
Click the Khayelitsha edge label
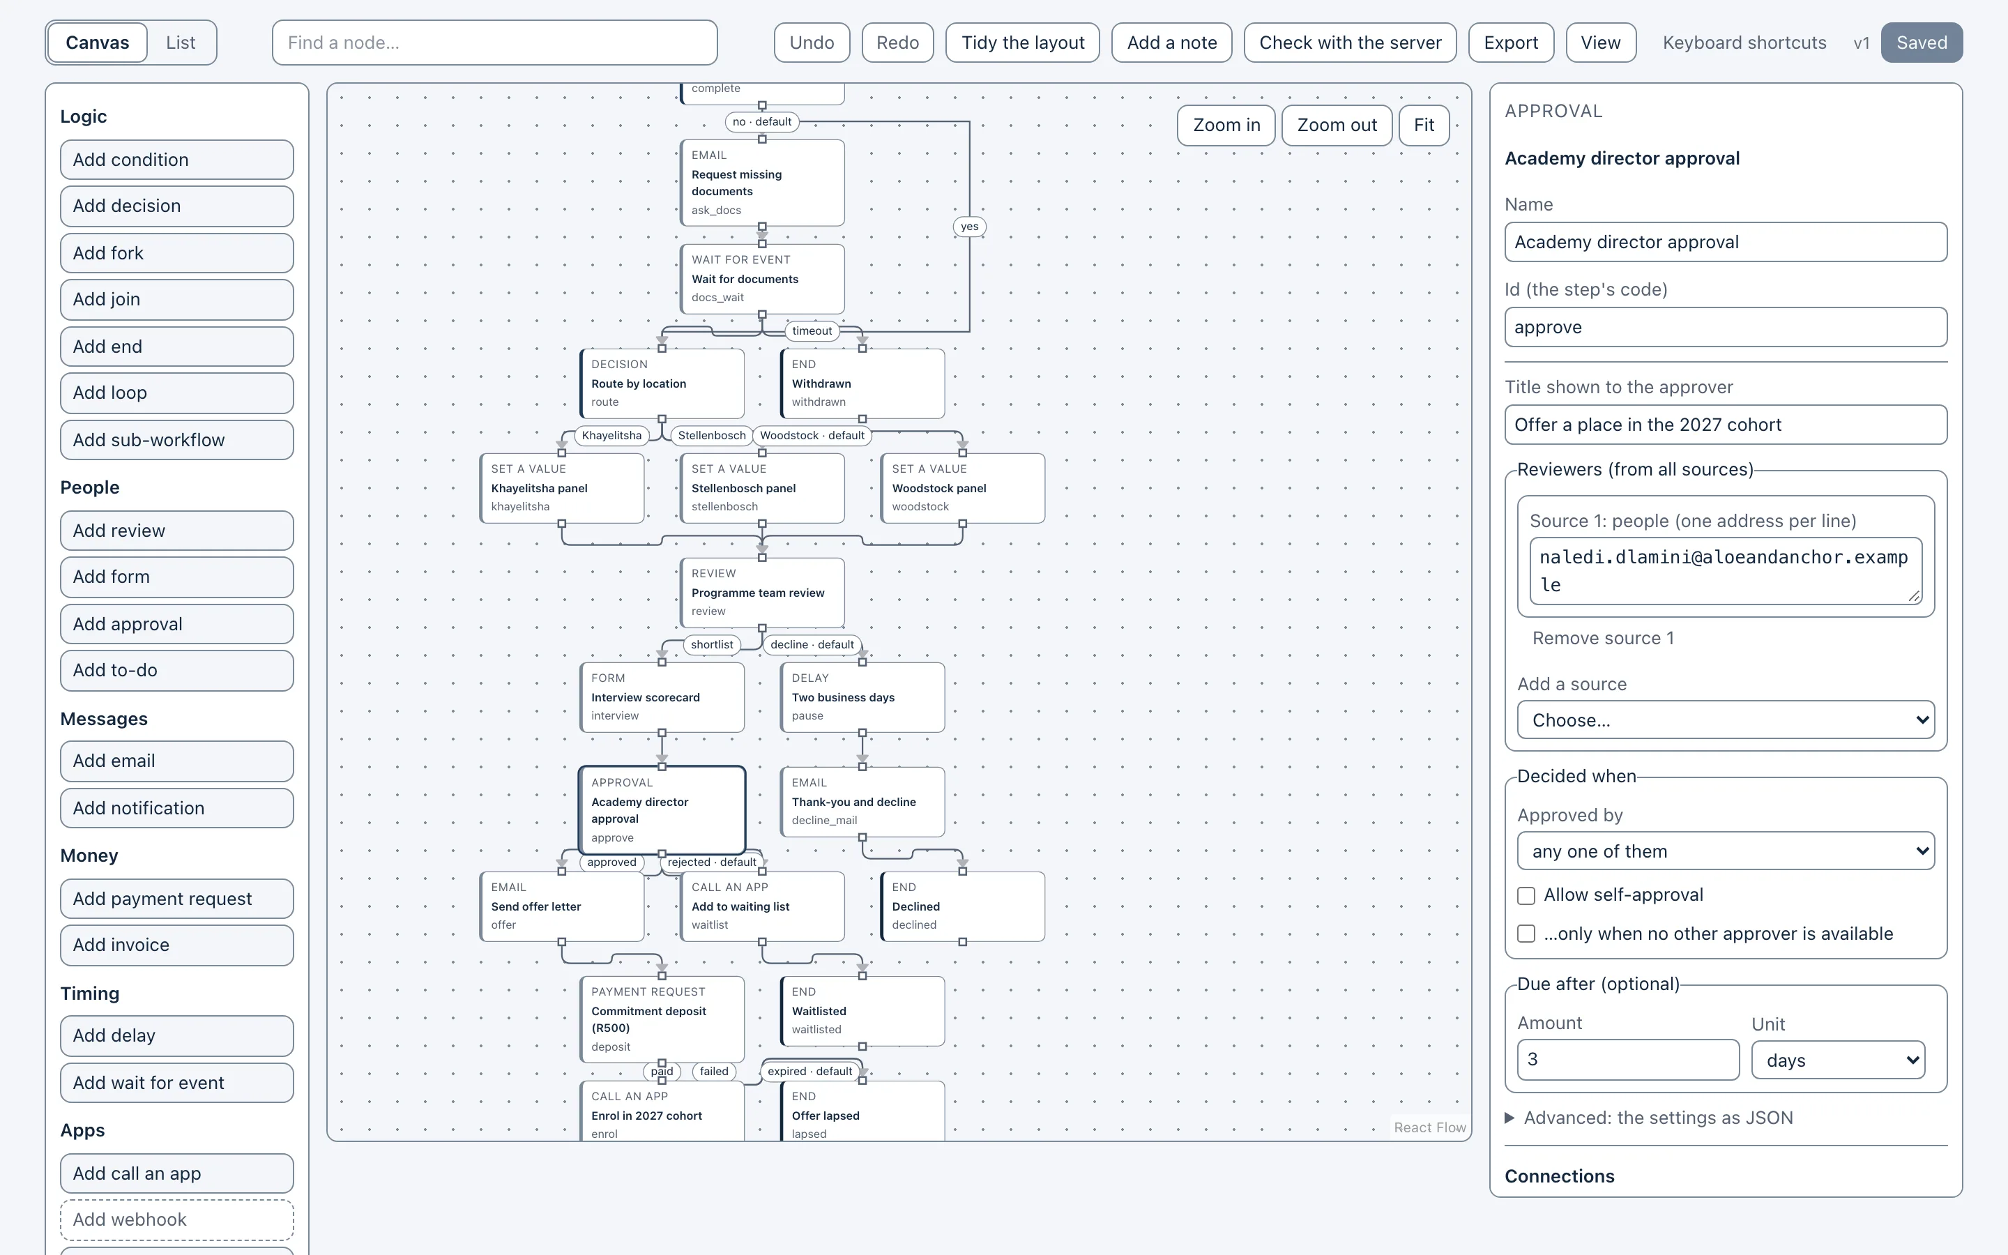point(611,436)
